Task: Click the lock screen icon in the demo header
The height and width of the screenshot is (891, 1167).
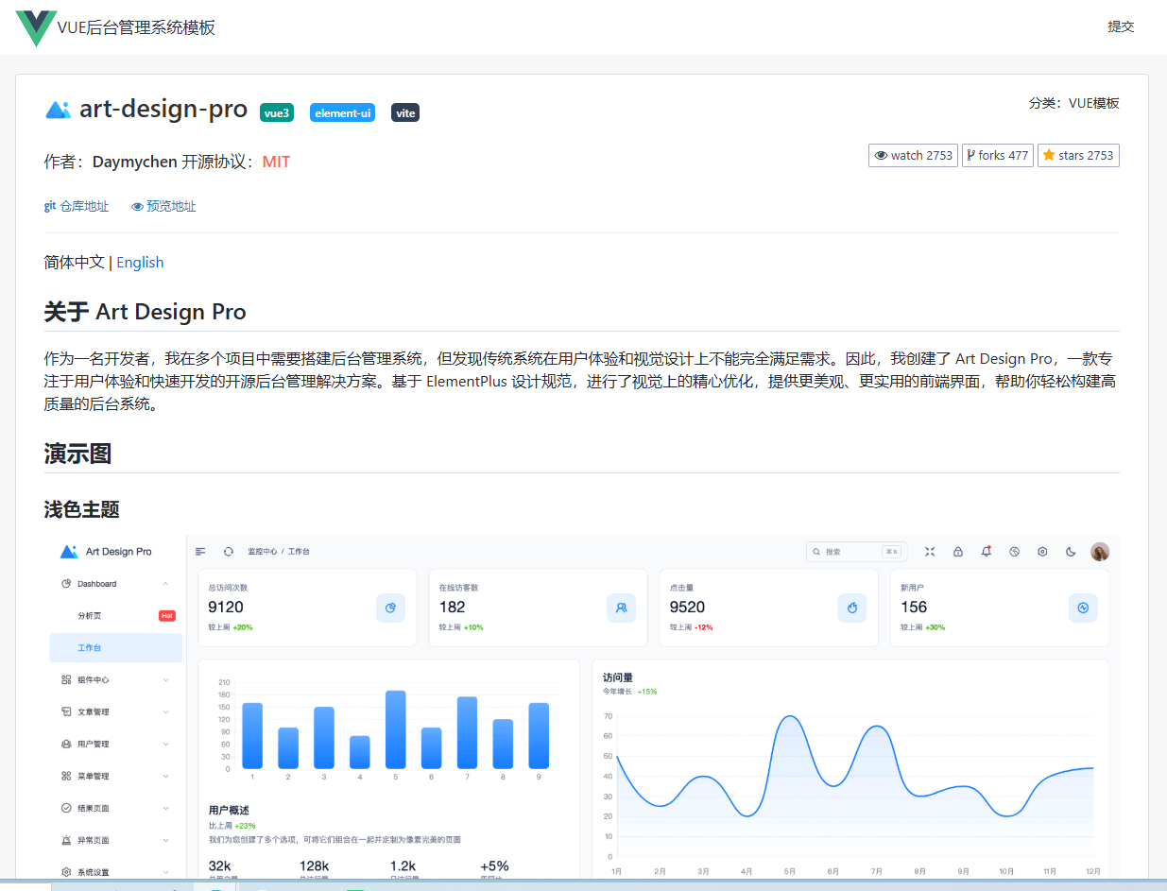Action: pos(958,551)
